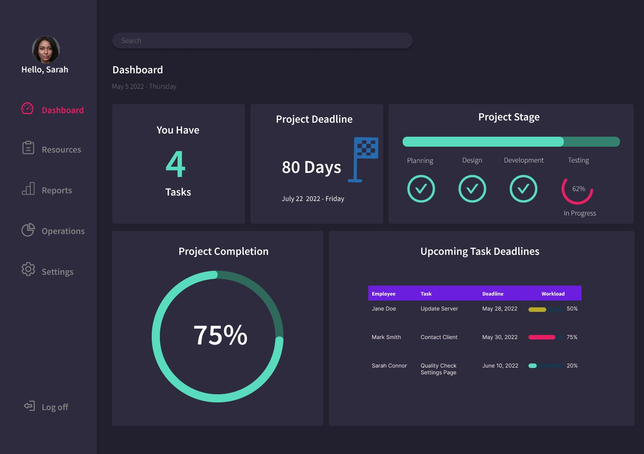Click the Workload column header

[553, 293]
